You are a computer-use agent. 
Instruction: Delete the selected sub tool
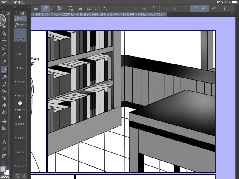[24, 176]
